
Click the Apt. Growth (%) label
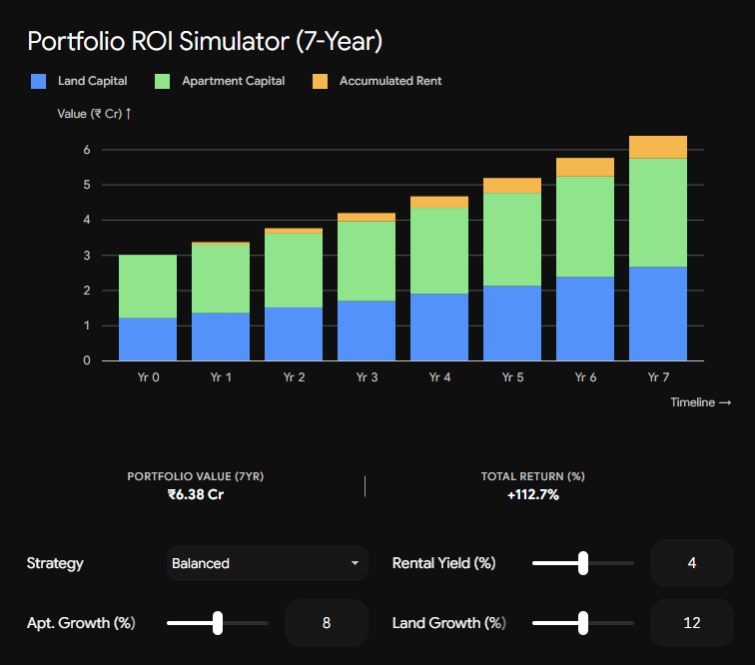(81, 623)
